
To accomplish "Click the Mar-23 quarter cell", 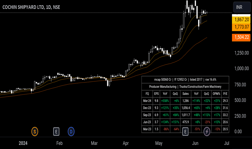I will pyautogui.click(x=147, y=129).
